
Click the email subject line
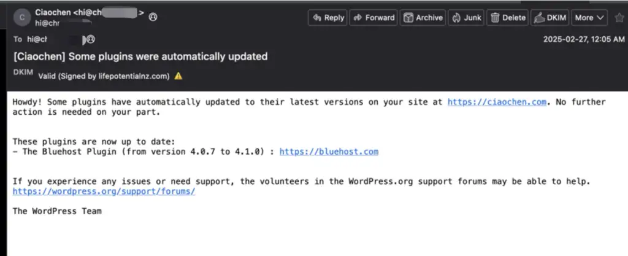point(140,56)
